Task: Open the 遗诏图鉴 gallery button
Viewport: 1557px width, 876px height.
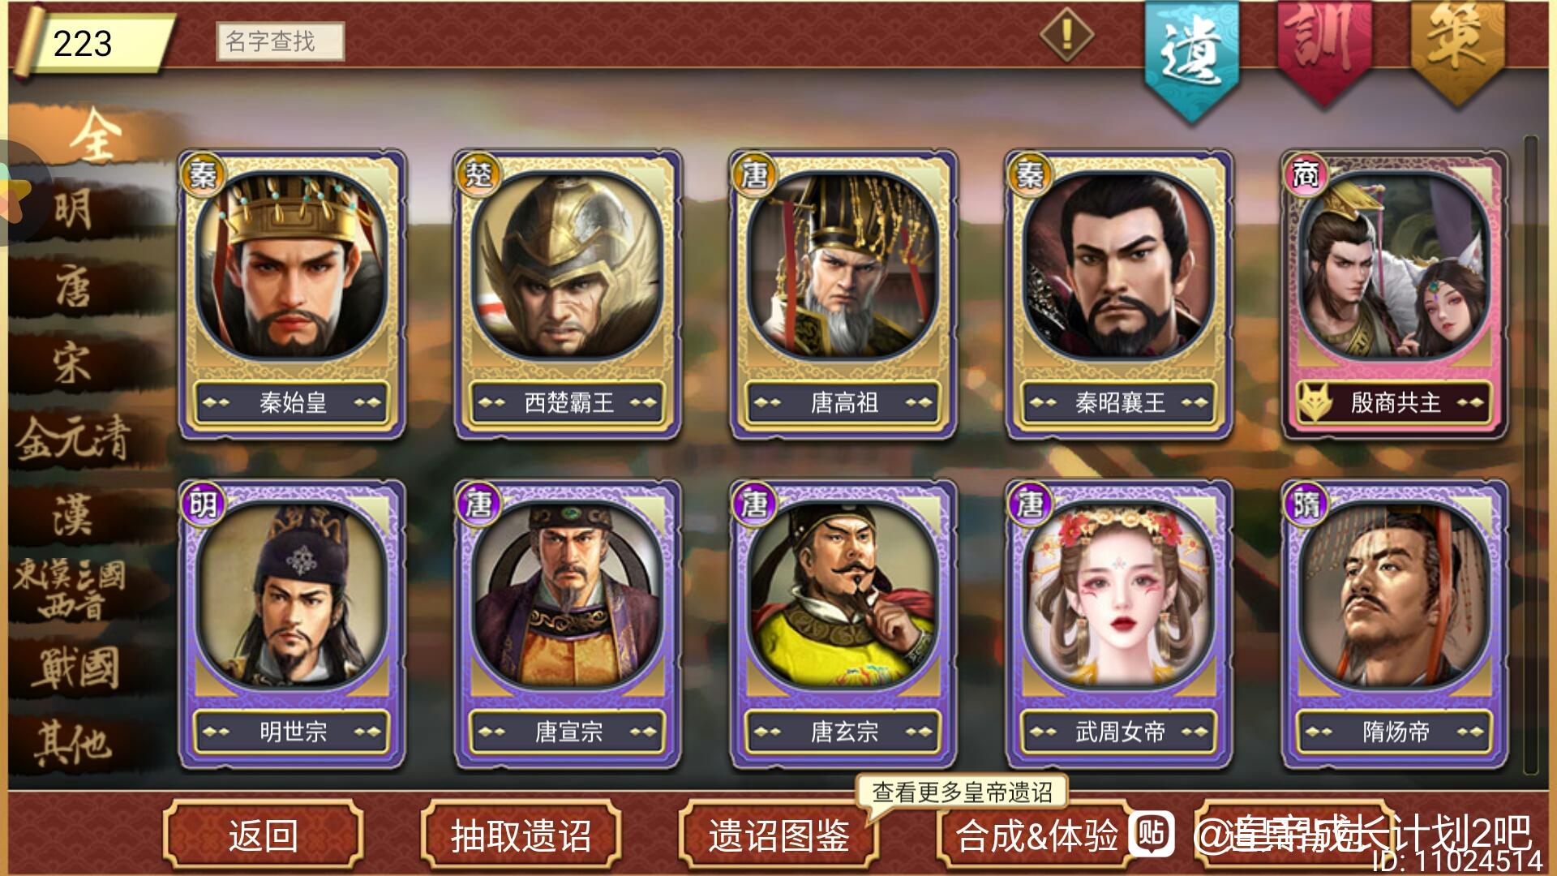Action: [778, 835]
